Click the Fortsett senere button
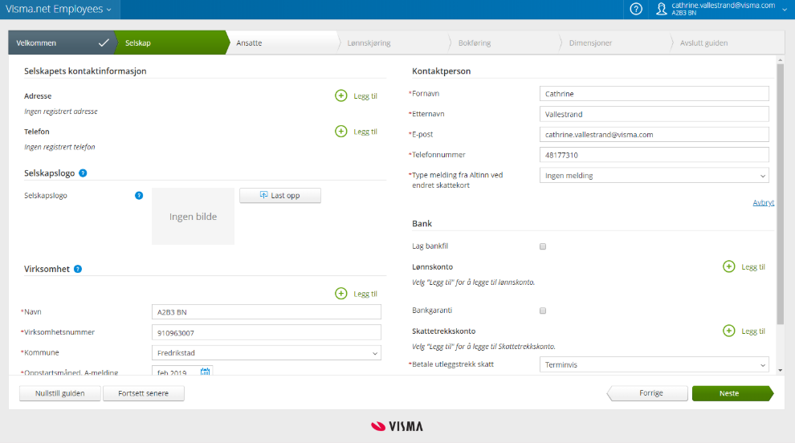 [144, 393]
